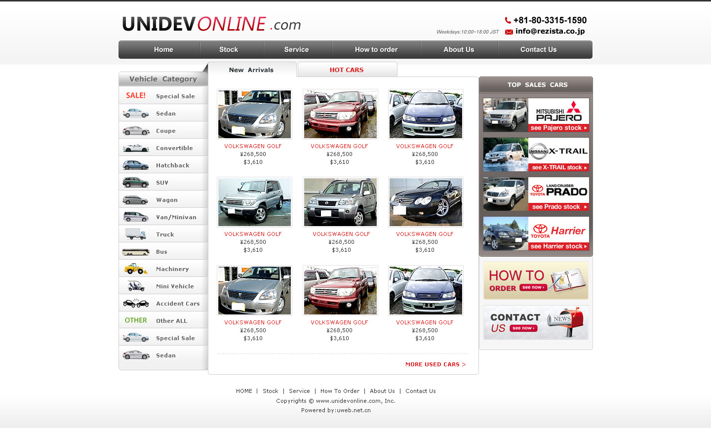Screen dimensions: 711x428
Task: Open About Us in the navigation bar
Action: (459, 49)
